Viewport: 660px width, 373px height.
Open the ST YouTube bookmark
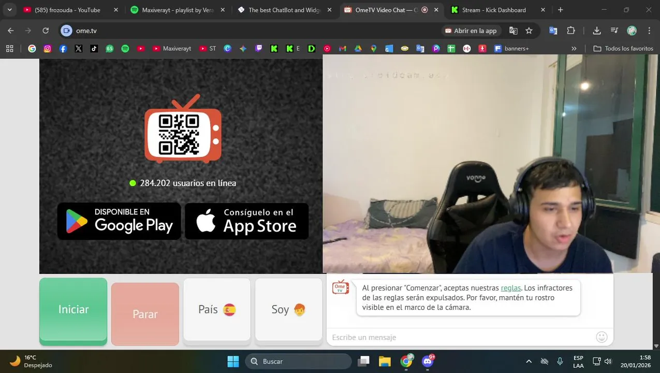pyautogui.click(x=208, y=48)
